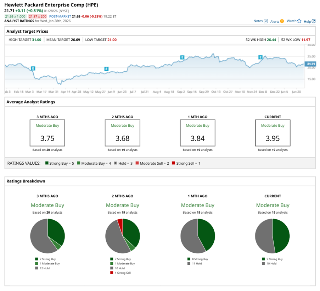Click the CURRENT ratings breakdown pie chart
The width and height of the screenshot is (320, 291).
click(x=273, y=236)
